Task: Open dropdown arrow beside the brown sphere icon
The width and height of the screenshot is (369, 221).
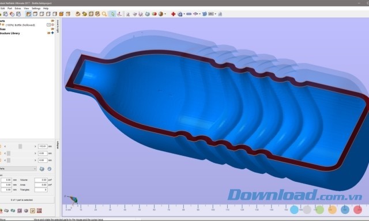Action: [165, 14]
